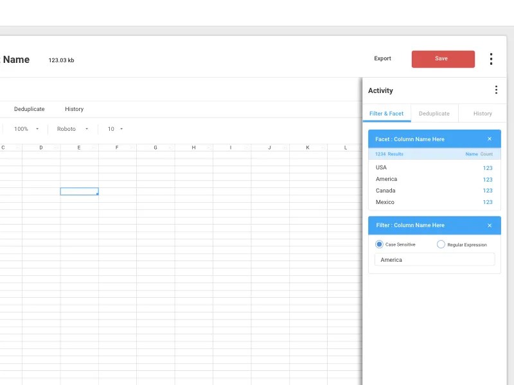The image size is (514, 385).
Task: Enable the Case Sensitive option
Action: 379,244
